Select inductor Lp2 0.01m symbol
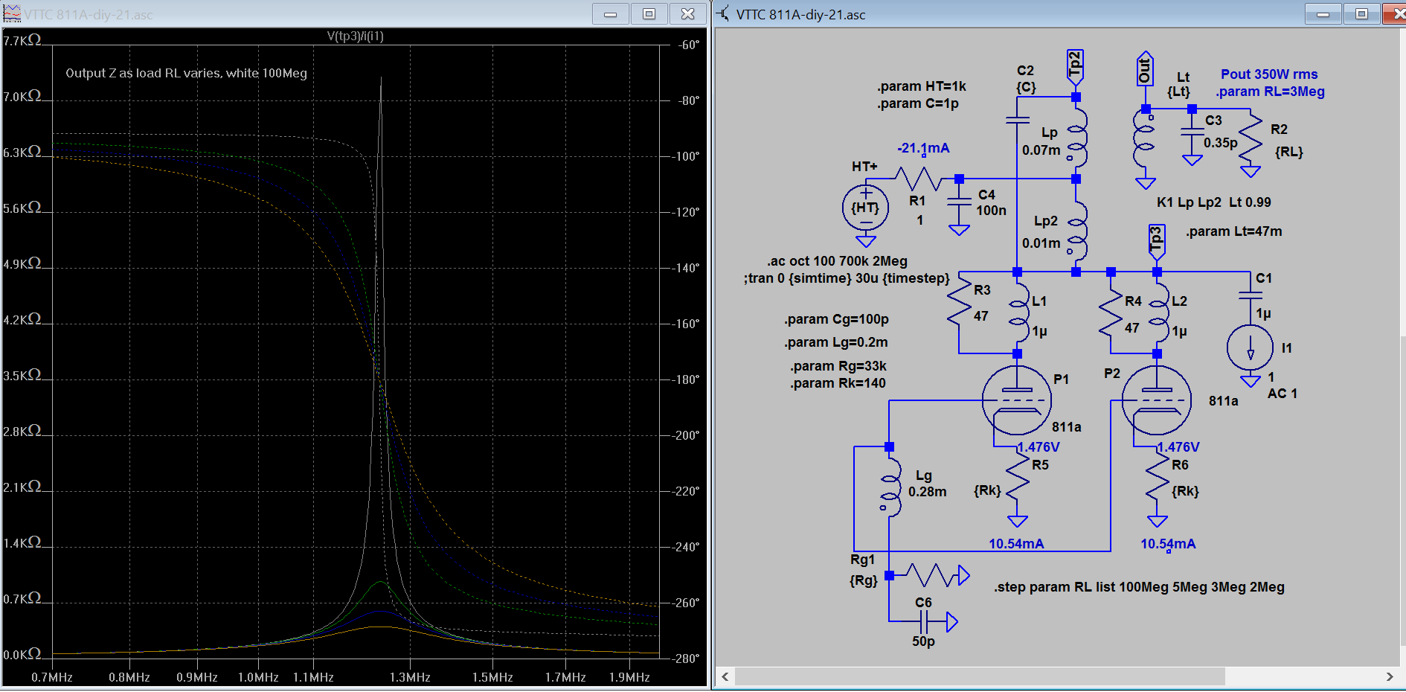The width and height of the screenshot is (1406, 692). (1077, 230)
